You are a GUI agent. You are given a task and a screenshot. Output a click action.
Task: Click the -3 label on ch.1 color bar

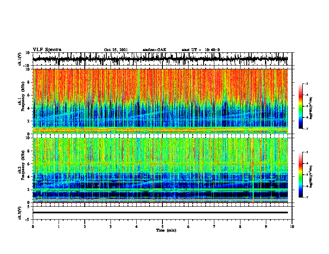(306, 83)
